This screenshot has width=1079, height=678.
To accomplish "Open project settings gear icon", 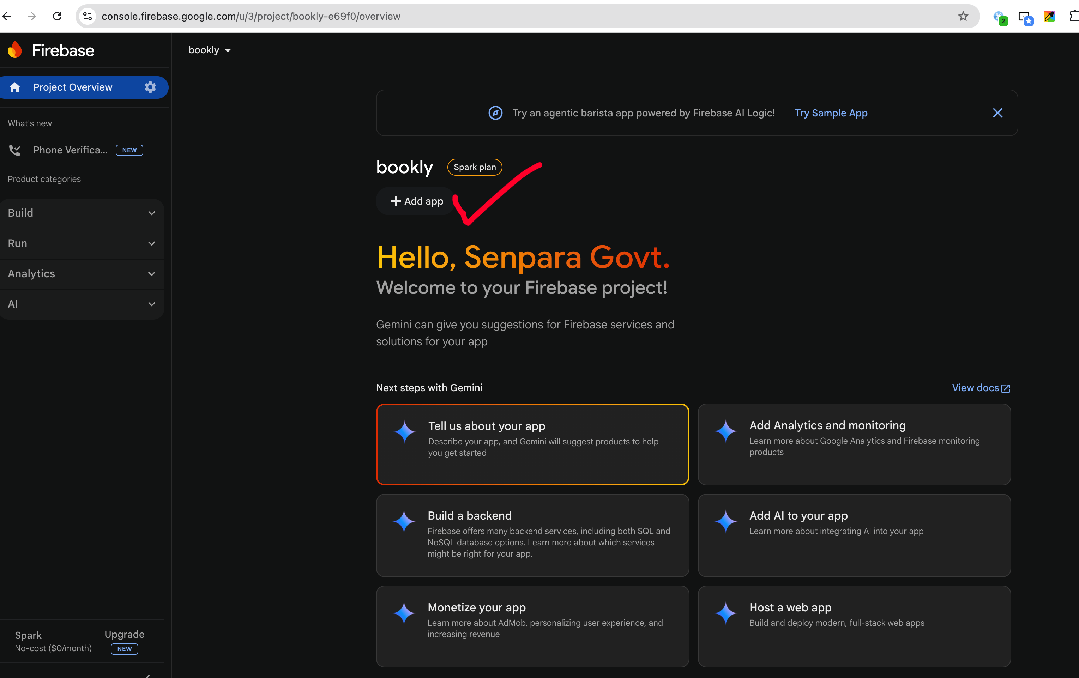I will pos(150,87).
